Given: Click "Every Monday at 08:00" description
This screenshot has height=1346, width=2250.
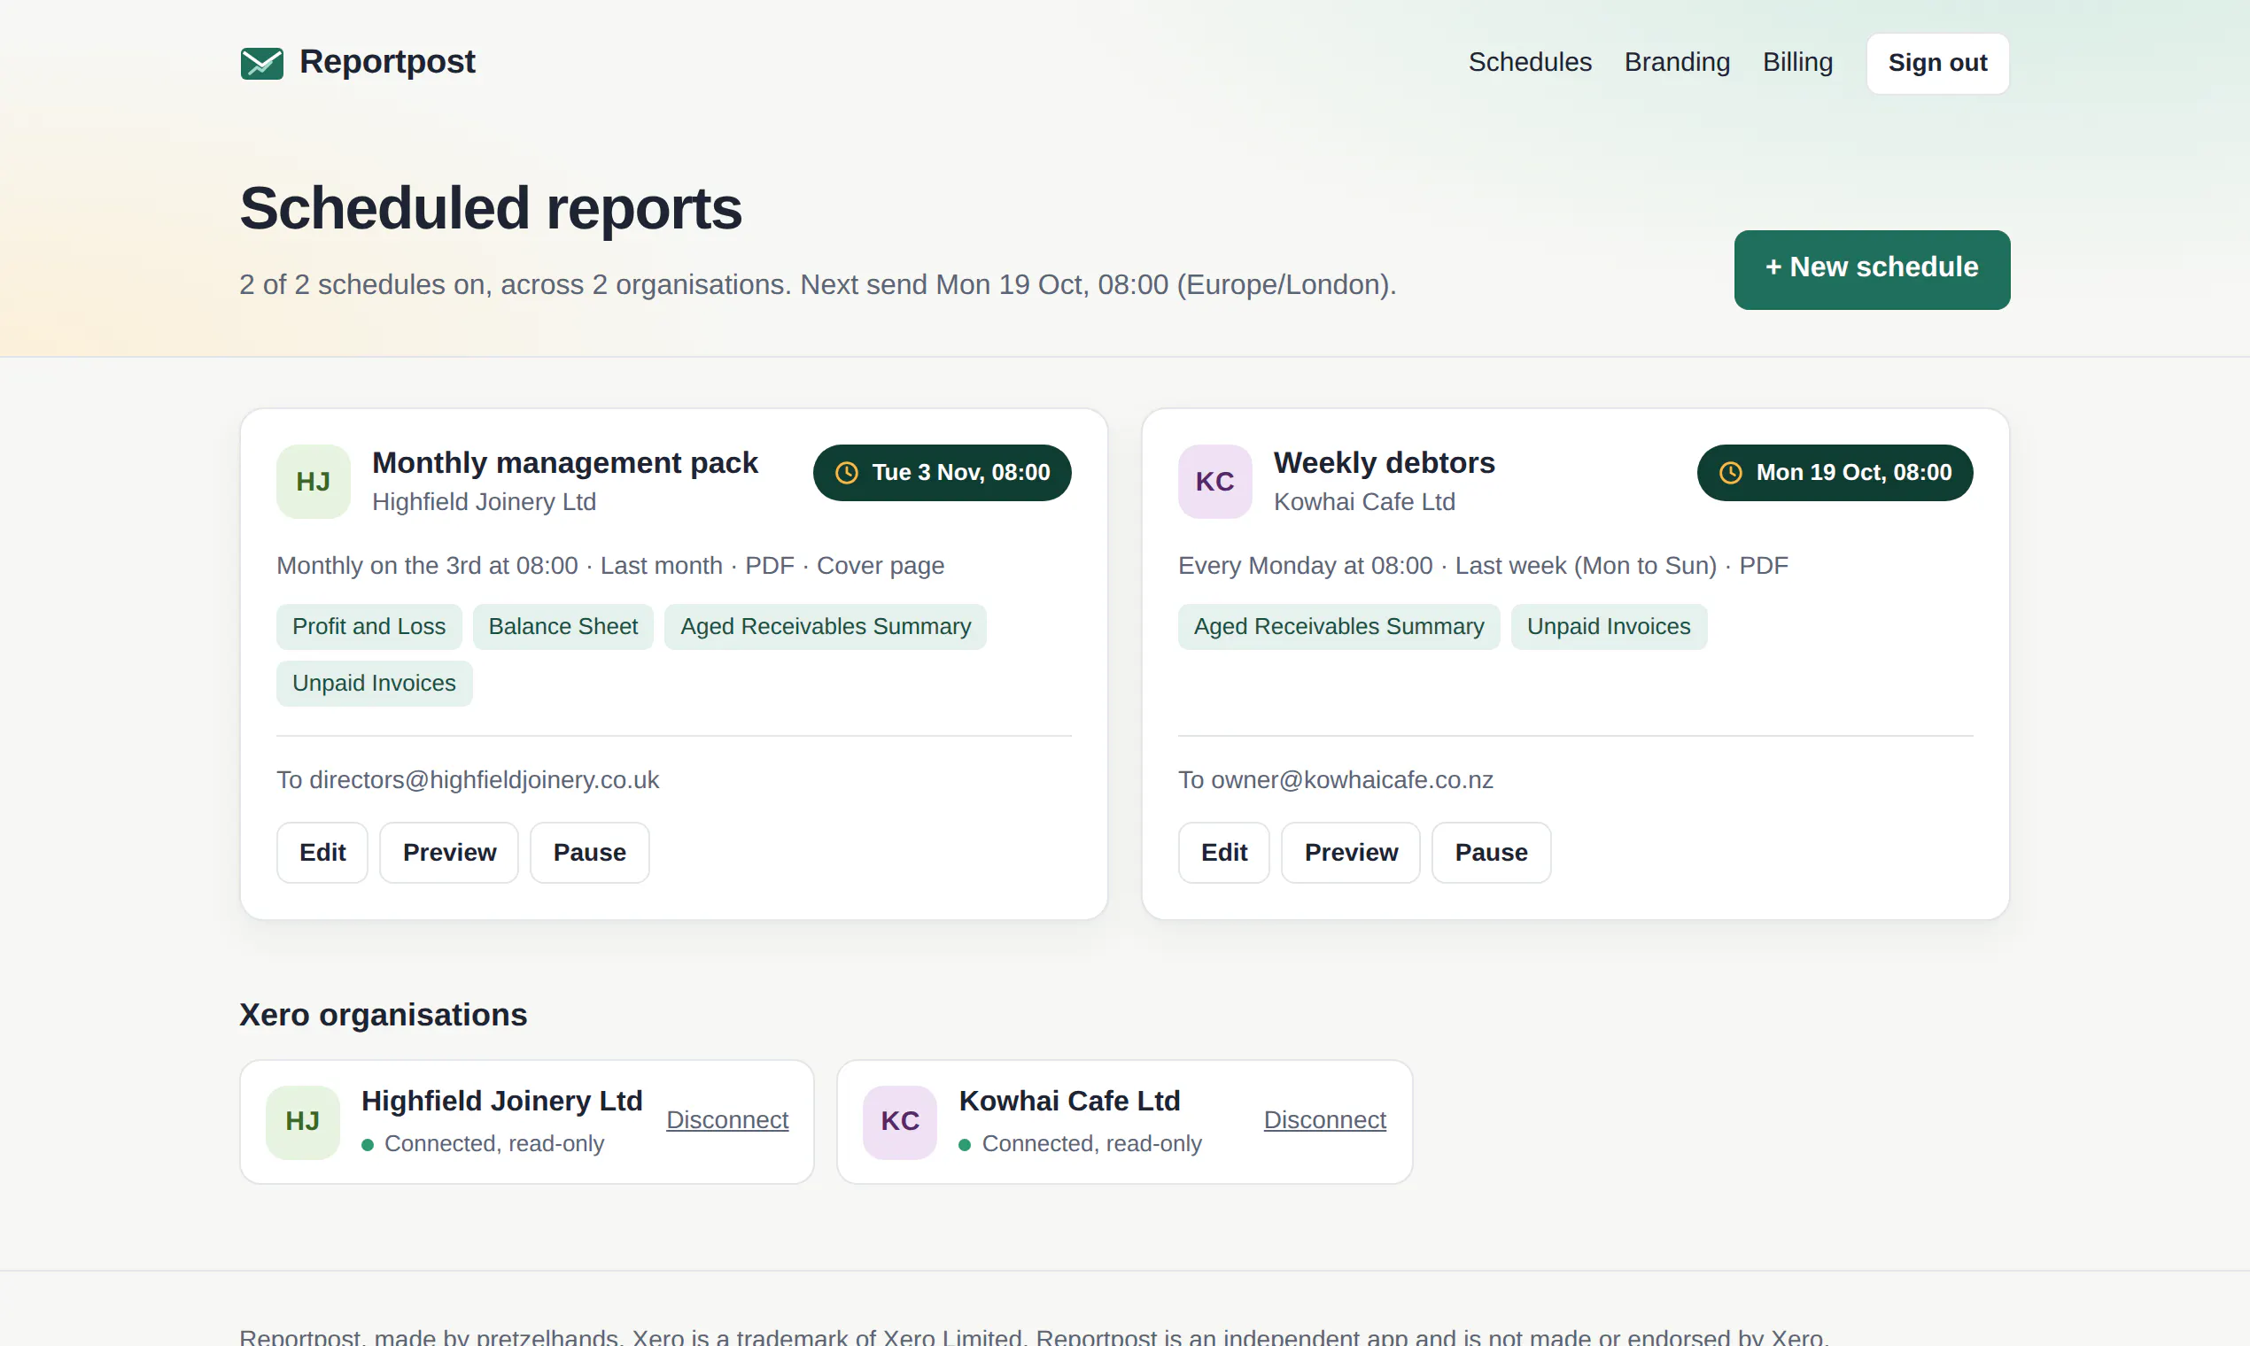Looking at the screenshot, I should tap(1306, 566).
